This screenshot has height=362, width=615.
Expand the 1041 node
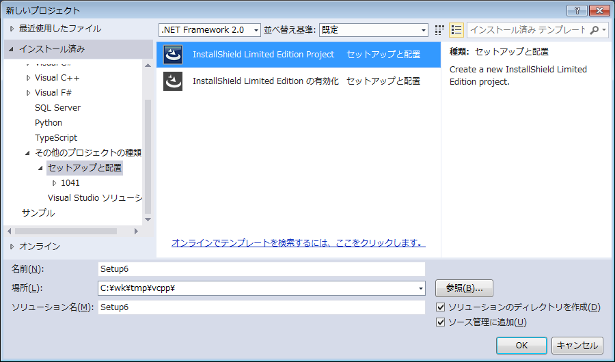coord(54,183)
